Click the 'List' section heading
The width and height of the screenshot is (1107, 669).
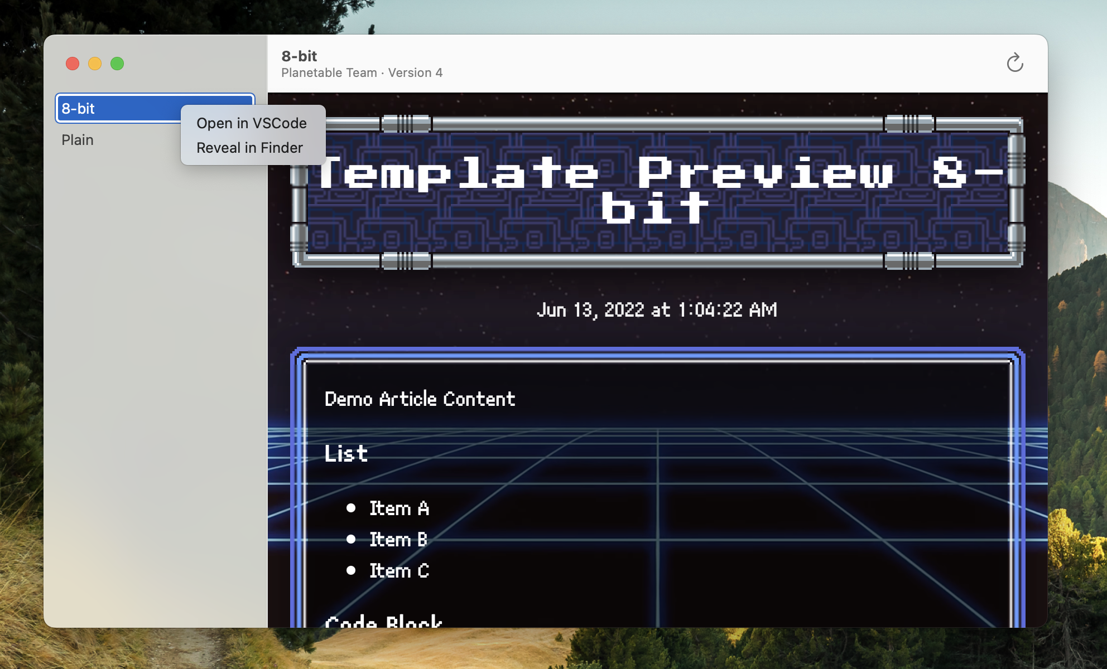point(345,453)
